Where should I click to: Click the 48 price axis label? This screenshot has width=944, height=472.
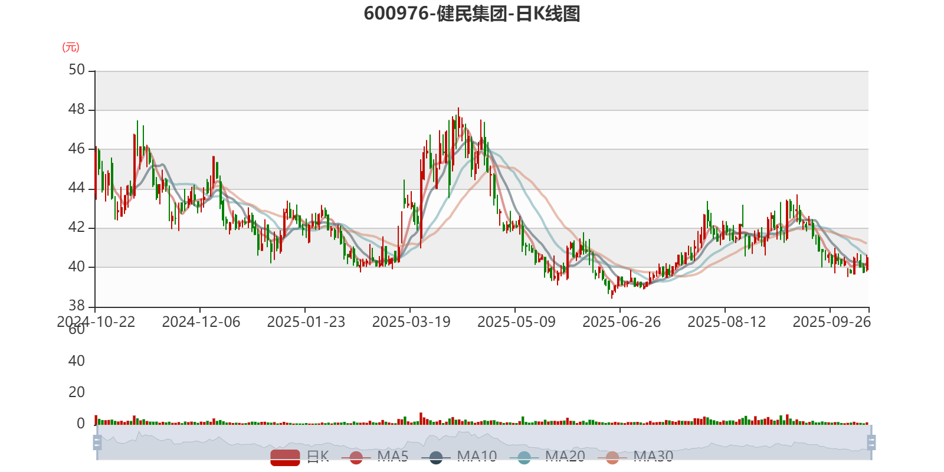[77, 110]
